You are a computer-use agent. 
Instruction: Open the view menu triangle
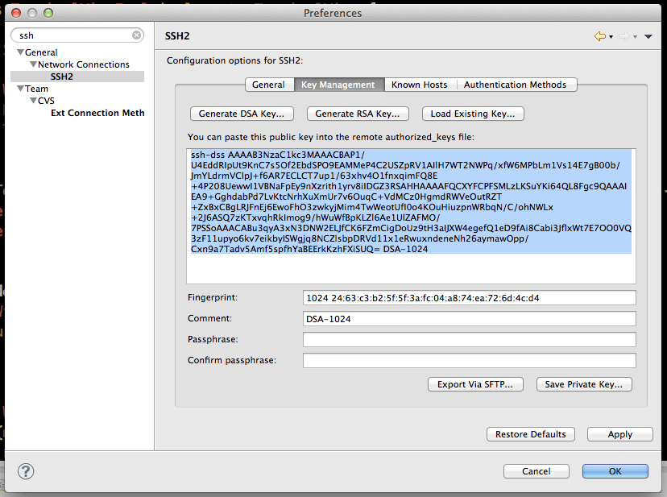[x=648, y=36]
